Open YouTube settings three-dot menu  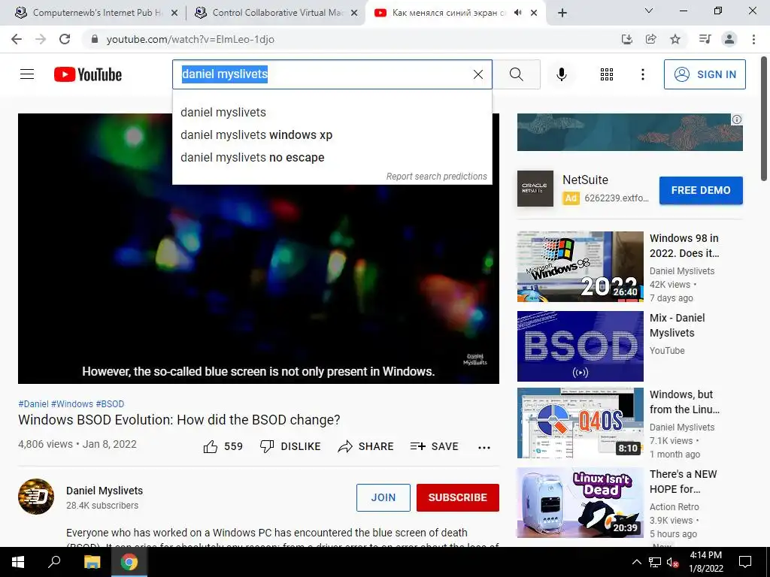(x=642, y=74)
